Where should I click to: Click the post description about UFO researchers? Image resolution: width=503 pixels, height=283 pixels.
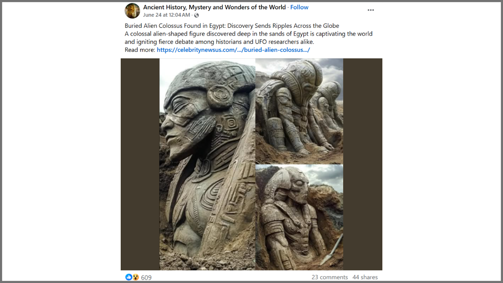point(248,38)
